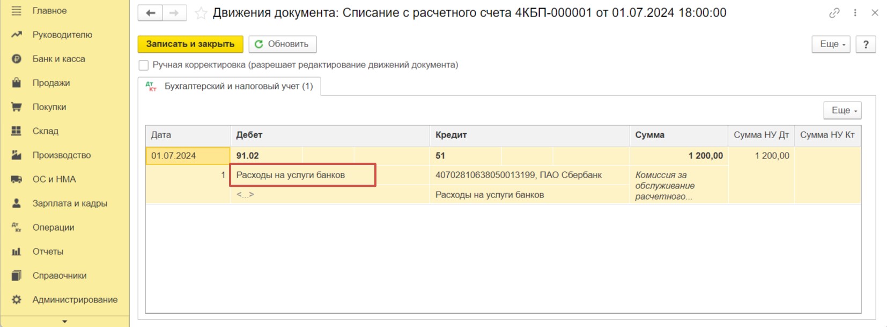Screen dimensions: 887x327
Task: Enable the Ручная корректировка checkbox
Action: point(144,65)
